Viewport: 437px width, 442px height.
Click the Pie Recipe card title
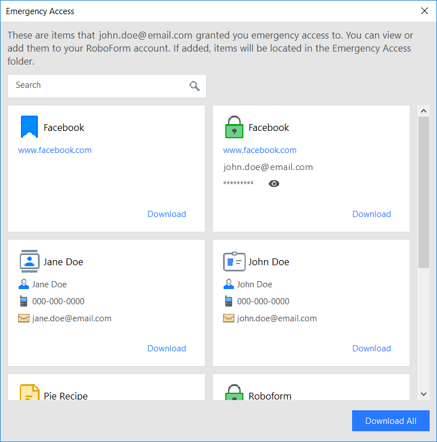pos(66,396)
